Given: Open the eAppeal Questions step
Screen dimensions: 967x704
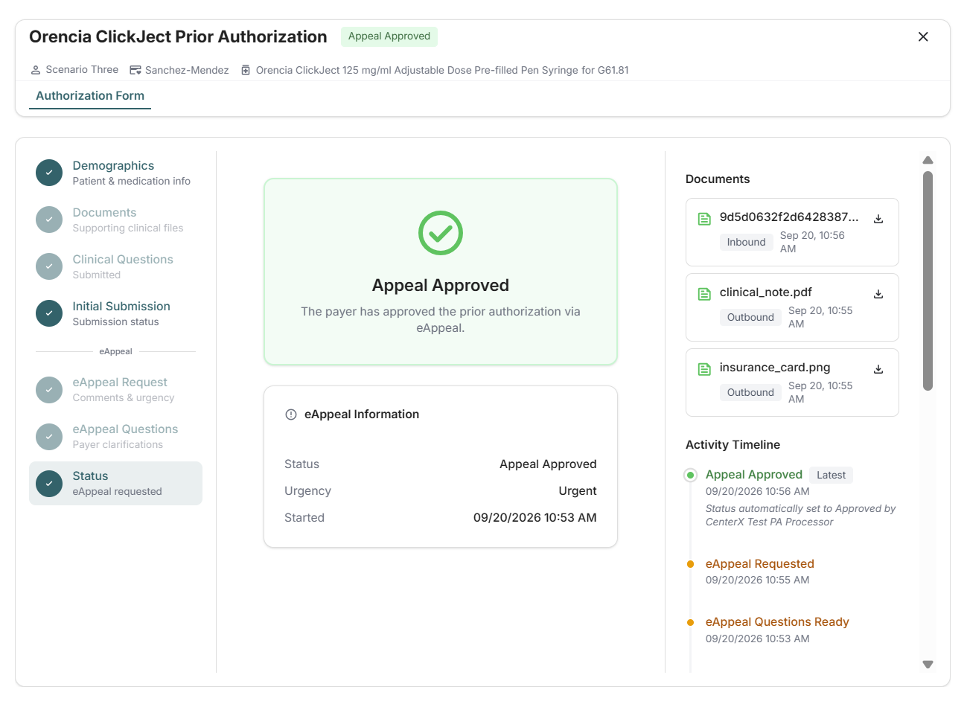Looking at the screenshot, I should (115, 436).
